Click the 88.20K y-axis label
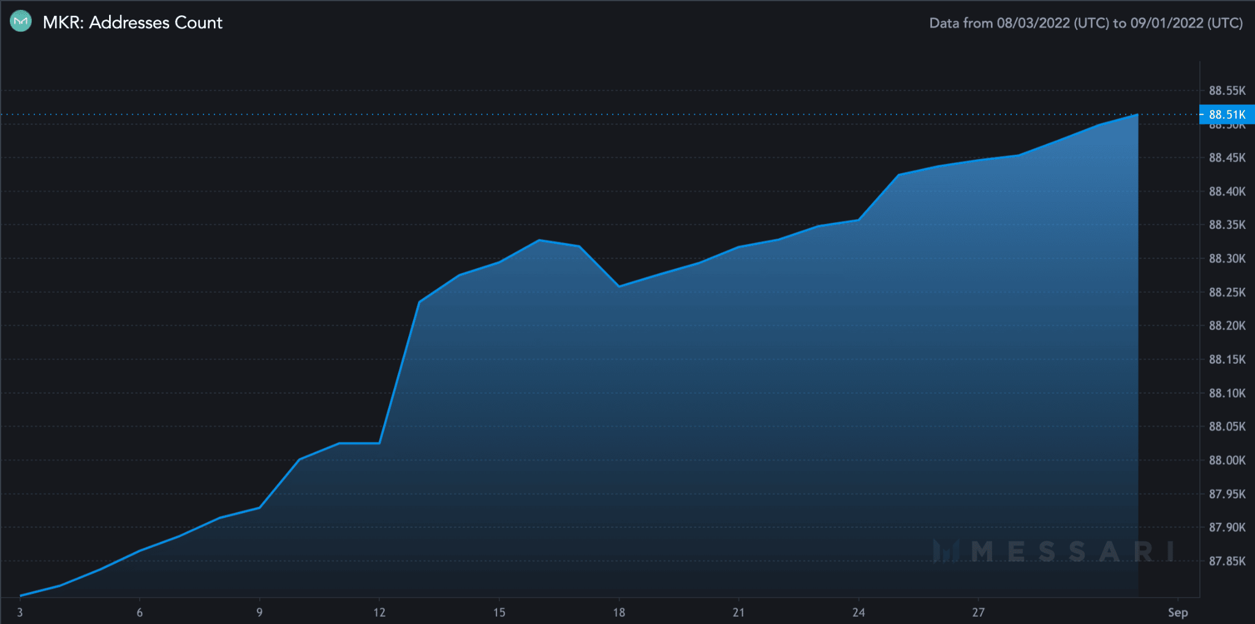Screen dimensions: 1255x624 tap(1227, 326)
